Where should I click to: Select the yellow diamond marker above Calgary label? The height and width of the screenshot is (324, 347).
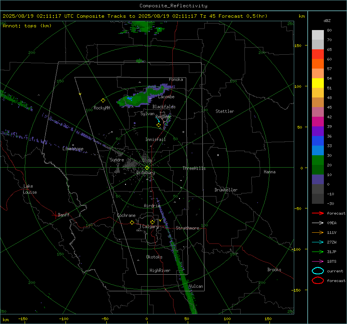[x=152, y=222]
